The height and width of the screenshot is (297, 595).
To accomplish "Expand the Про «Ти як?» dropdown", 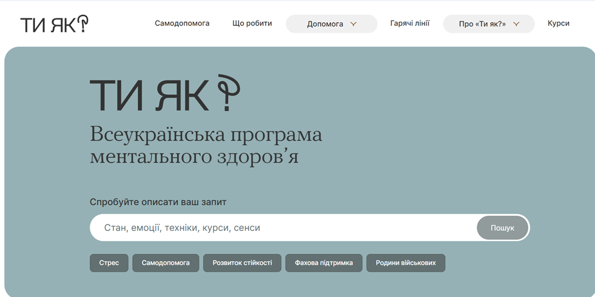I will tap(489, 24).
